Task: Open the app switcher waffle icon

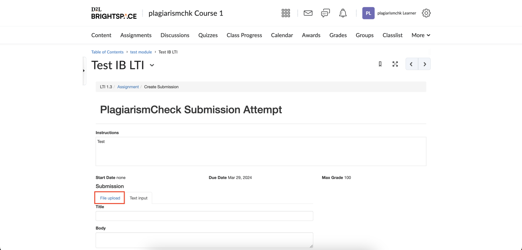Action: tap(285, 13)
